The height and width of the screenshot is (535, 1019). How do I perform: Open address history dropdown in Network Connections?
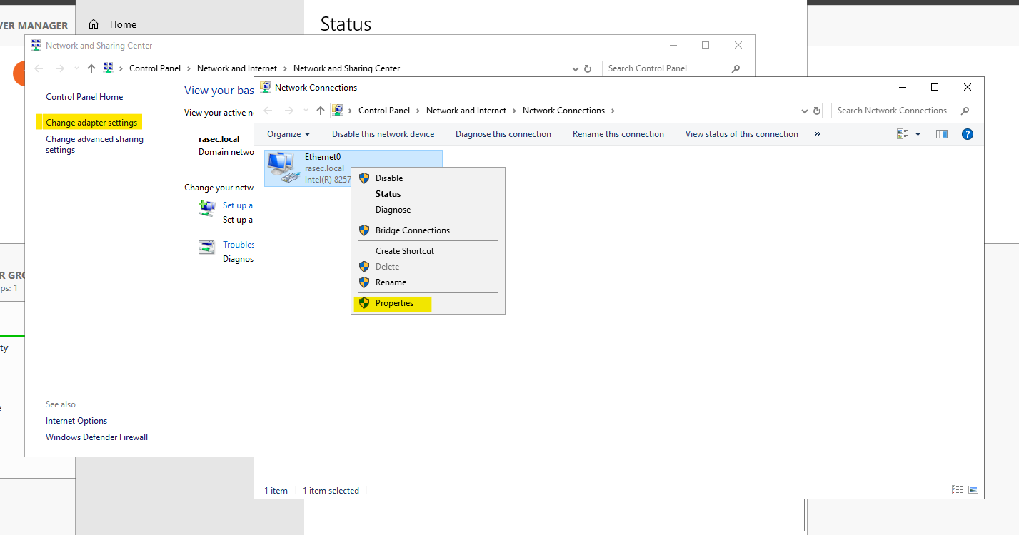[805, 111]
